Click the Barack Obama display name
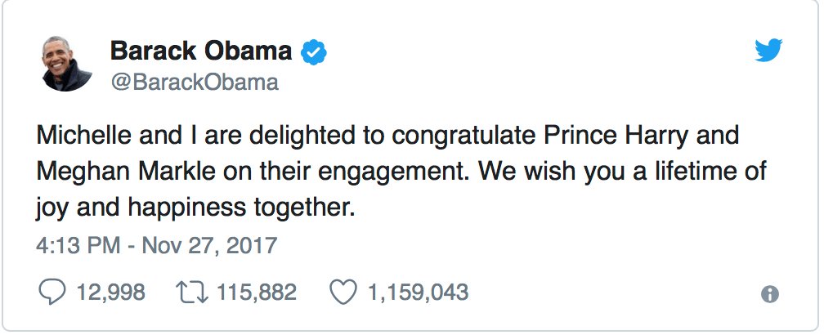Screen dimensions: 824x335 200,51
